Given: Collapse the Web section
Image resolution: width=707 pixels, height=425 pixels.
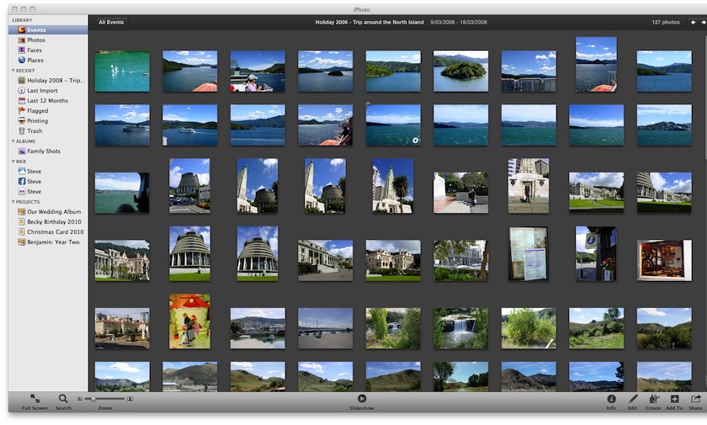Looking at the screenshot, I should [13, 162].
